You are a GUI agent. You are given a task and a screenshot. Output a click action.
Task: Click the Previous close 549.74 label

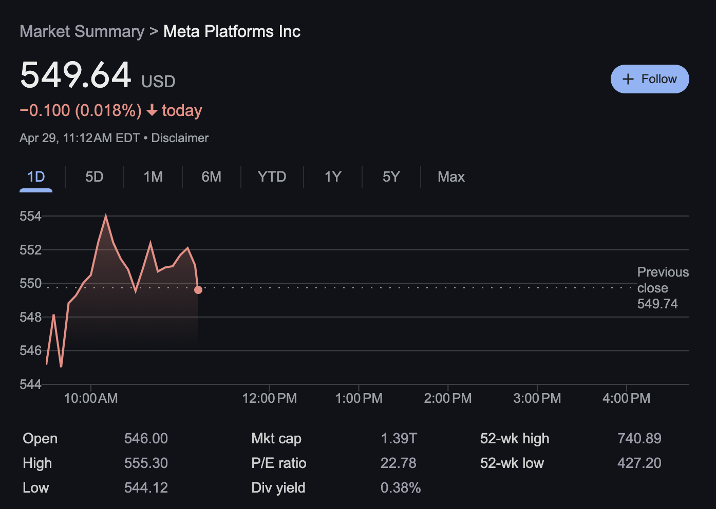[x=663, y=288]
